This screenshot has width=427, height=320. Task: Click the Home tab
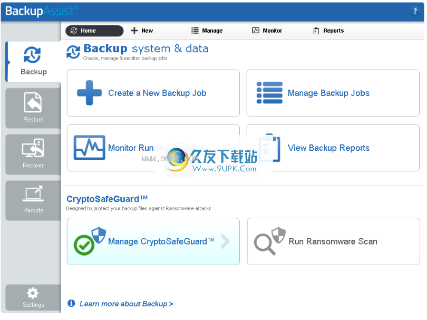point(94,31)
